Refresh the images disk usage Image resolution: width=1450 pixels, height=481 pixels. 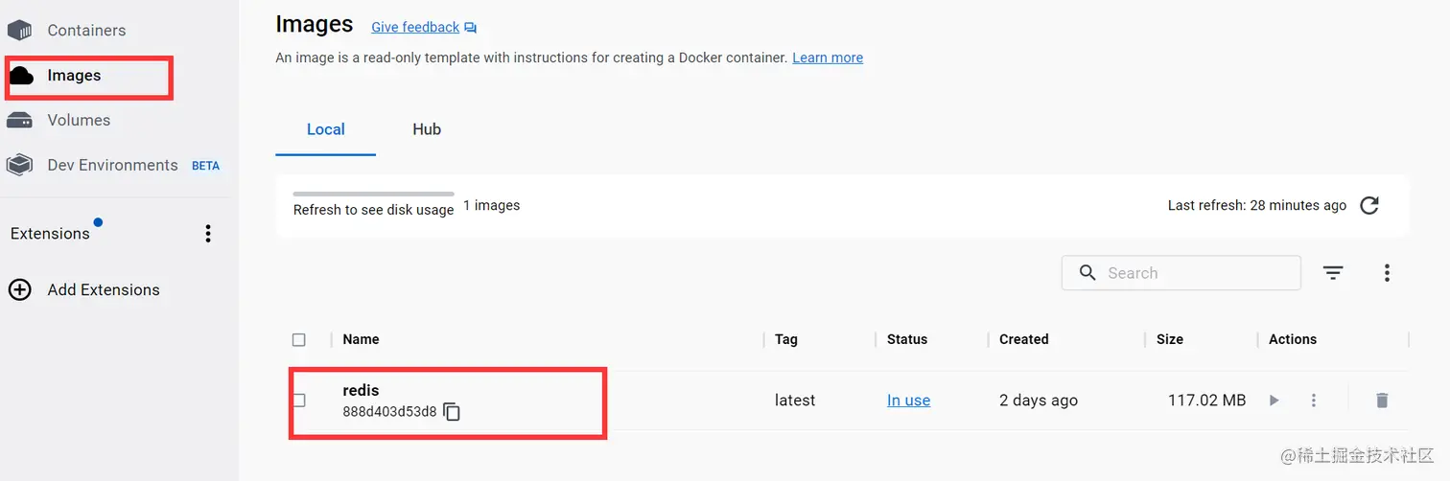(x=1369, y=205)
